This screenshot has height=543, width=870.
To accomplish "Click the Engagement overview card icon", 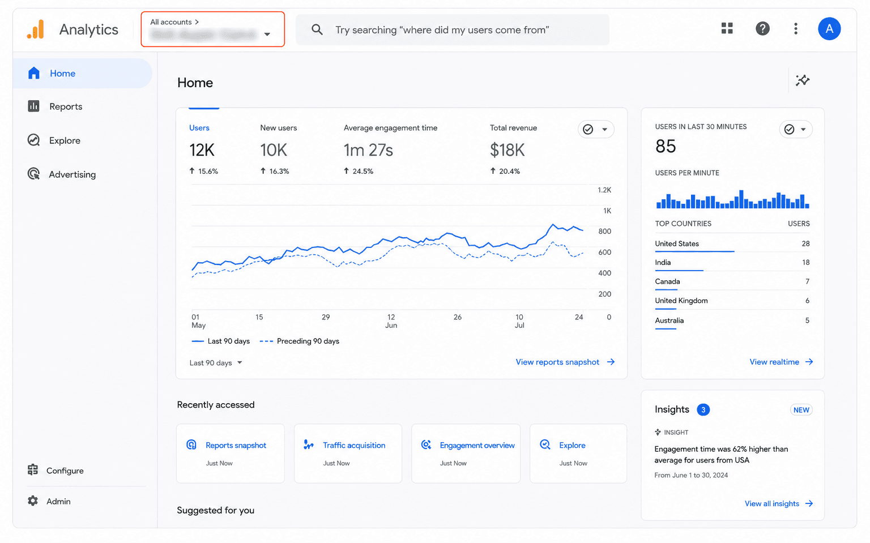I will point(426,445).
